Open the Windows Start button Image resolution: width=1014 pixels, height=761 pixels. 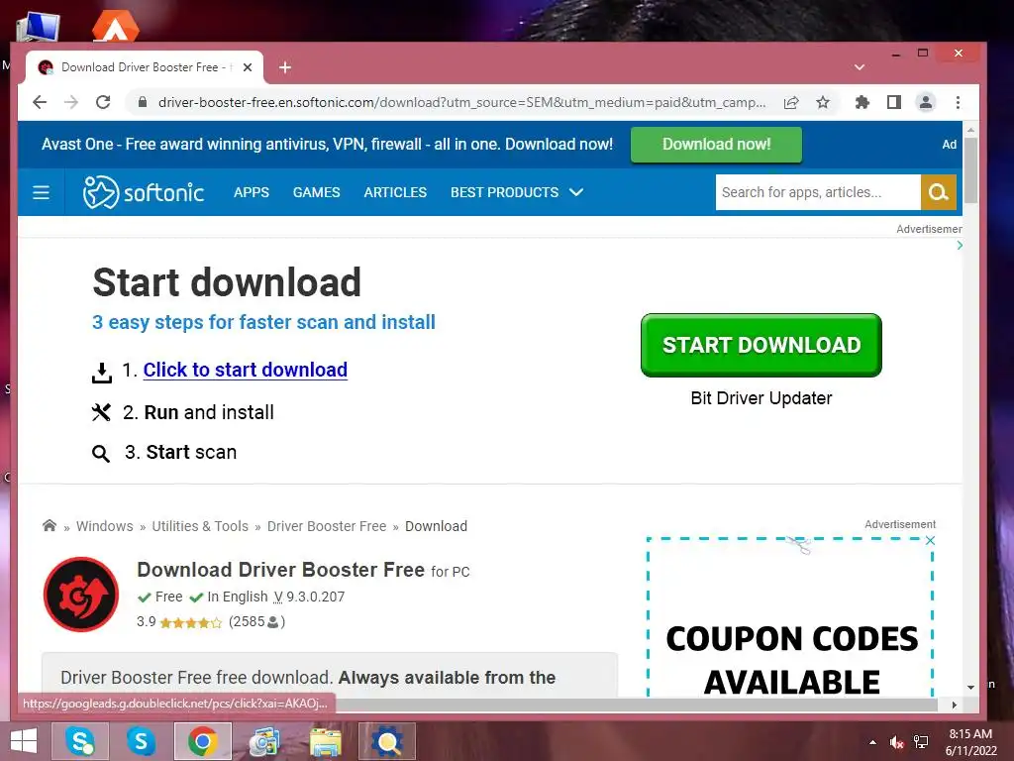(x=24, y=741)
